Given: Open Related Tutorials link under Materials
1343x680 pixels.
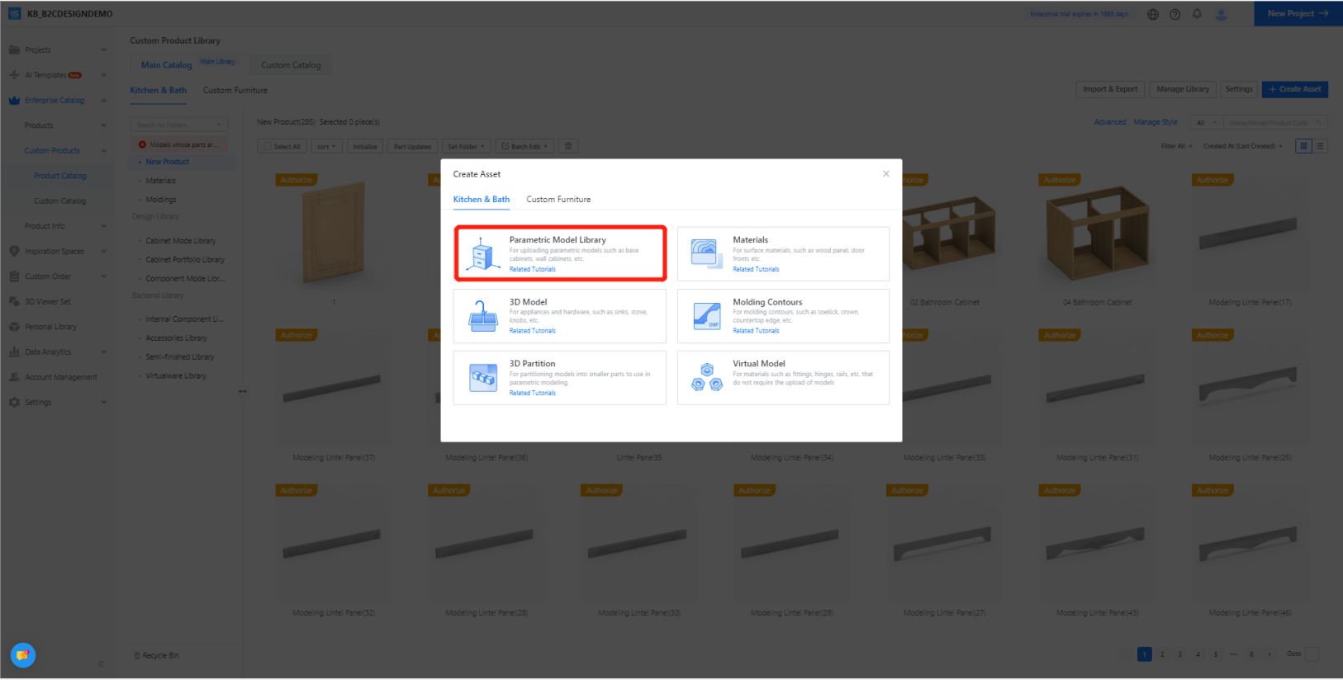Looking at the screenshot, I should (x=756, y=269).
